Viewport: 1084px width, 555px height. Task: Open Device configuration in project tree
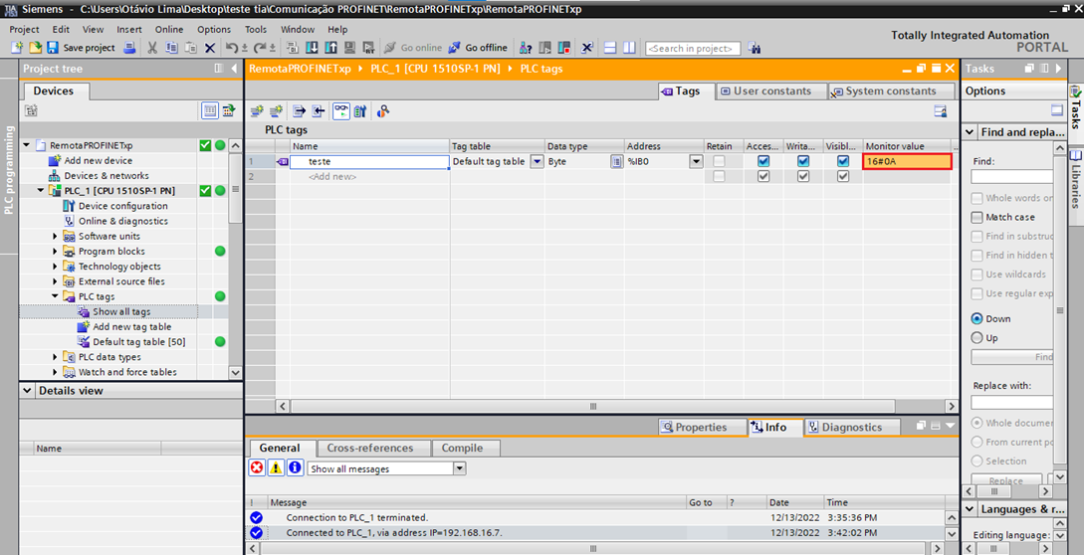coord(122,206)
